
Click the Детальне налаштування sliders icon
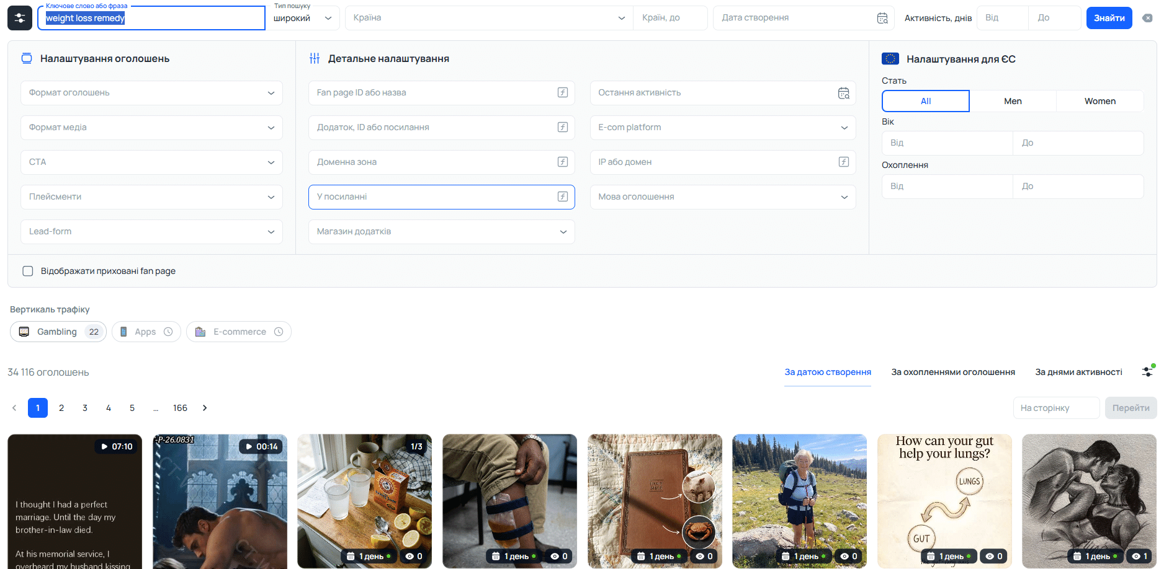coord(315,58)
